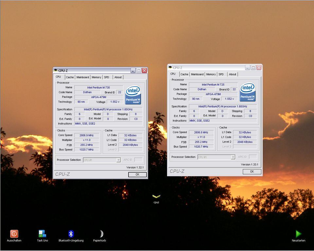Click the FSB 255.2 MHz value in right window
This screenshot has width=314, height=251.
pyautogui.click(x=201, y=142)
